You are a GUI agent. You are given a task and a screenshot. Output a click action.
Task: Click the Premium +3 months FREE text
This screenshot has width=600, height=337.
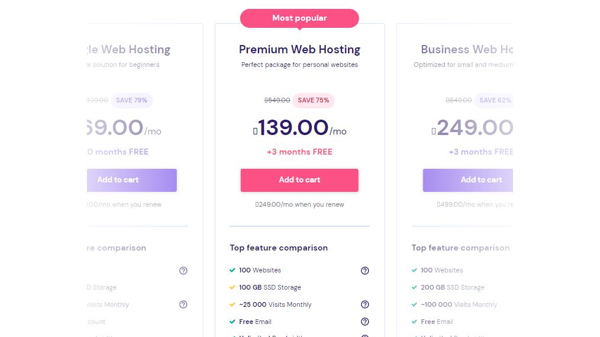(299, 152)
